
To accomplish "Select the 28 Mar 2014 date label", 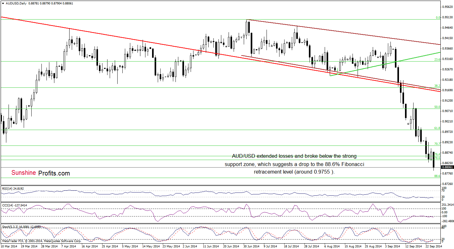I will coord(50,246).
